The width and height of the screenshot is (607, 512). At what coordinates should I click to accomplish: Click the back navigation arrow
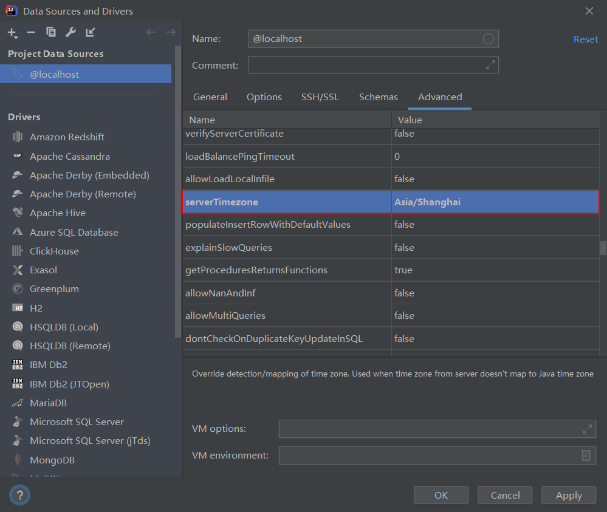point(151,32)
